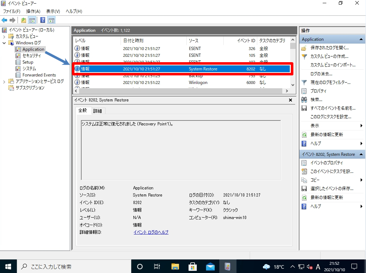The height and width of the screenshot is (273, 366).
Task: Toggle the console tree pane toolbar icon
Action: coord(32,20)
